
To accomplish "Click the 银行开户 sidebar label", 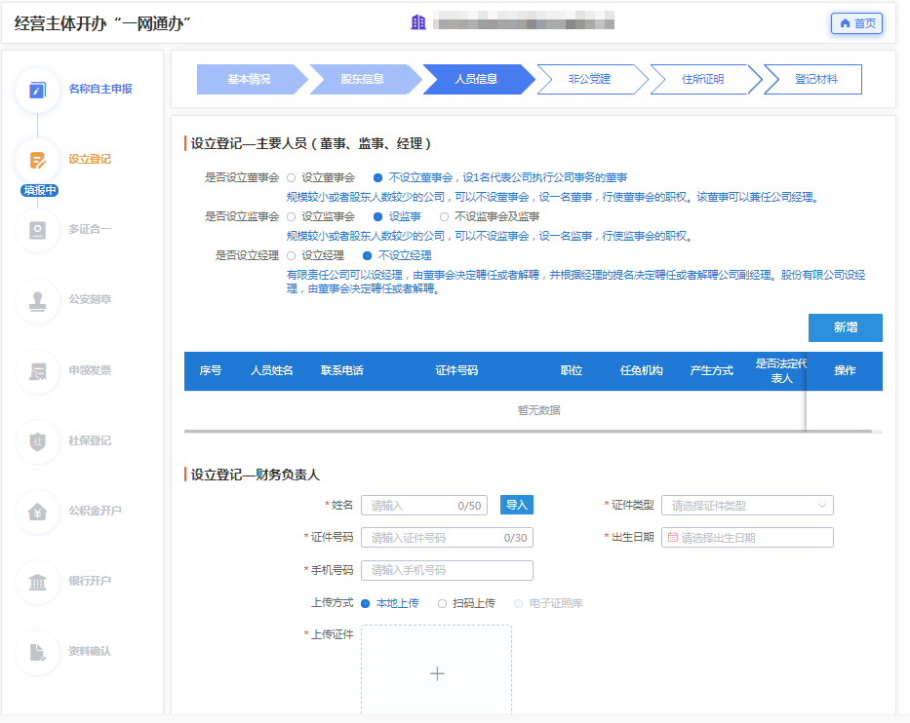I will coord(90,581).
